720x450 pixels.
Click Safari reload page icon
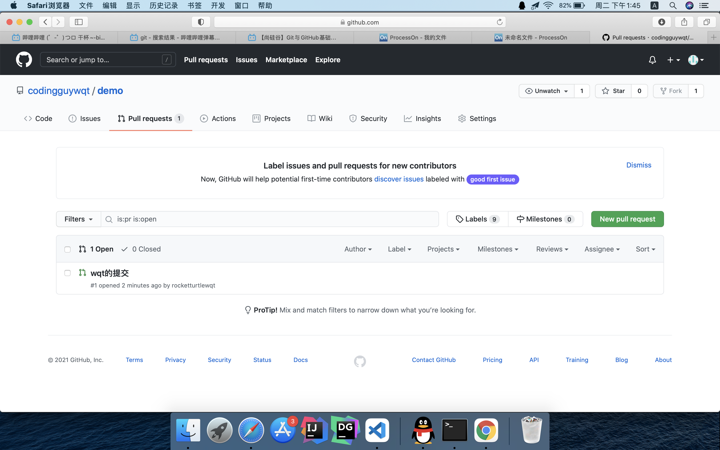(x=499, y=22)
